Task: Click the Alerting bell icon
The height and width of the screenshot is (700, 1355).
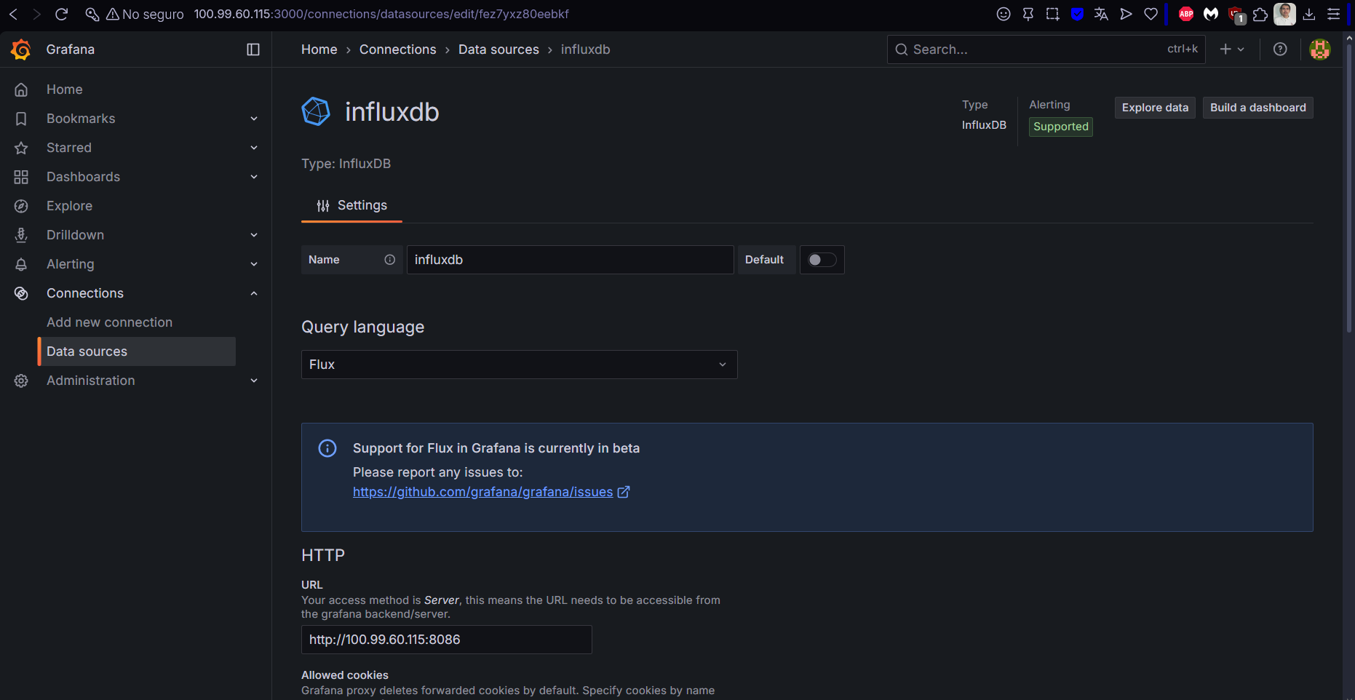Action: tap(21, 264)
